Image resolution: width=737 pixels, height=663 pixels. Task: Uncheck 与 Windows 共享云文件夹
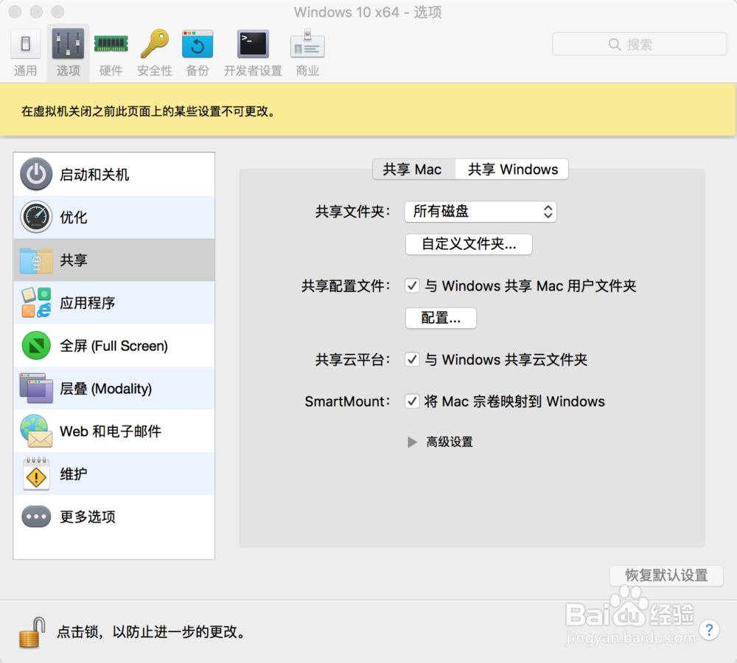click(x=412, y=360)
